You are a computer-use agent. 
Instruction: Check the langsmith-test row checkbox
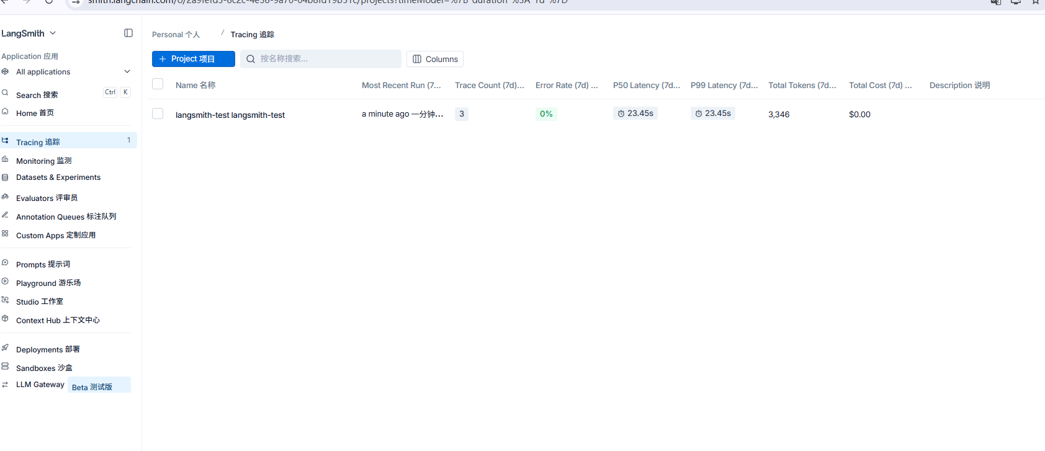point(158,114)
